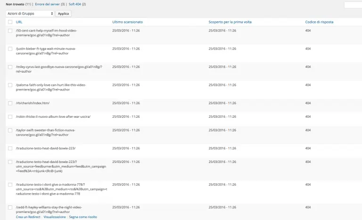Viewport: 362px width, 220px height.
Task: Click the Applica button
Action: tap(63, 14)
